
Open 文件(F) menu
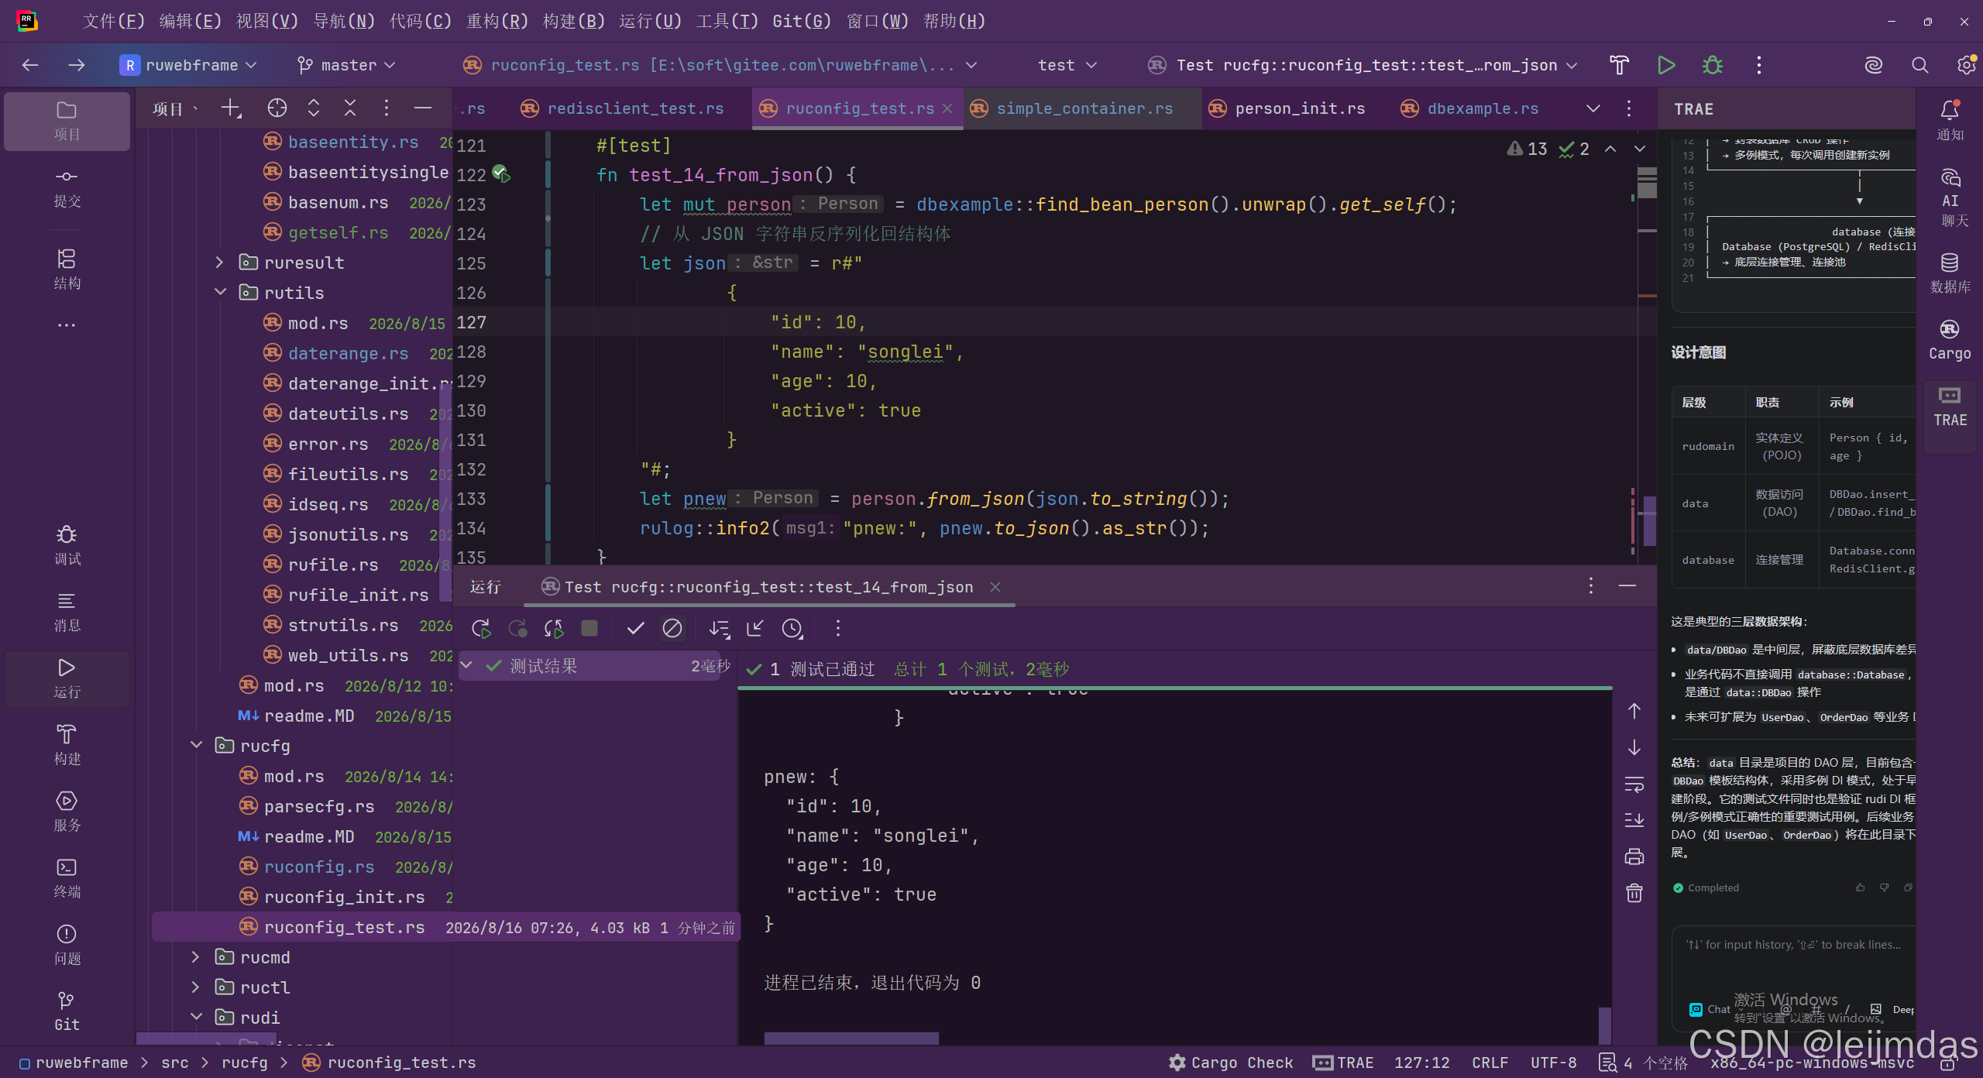coord(113,21)
